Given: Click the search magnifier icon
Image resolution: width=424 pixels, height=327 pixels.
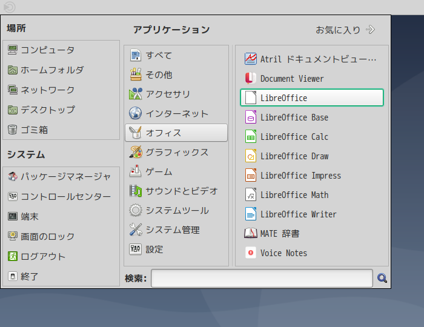Looking at the screenshot, I should click(382, 278).
